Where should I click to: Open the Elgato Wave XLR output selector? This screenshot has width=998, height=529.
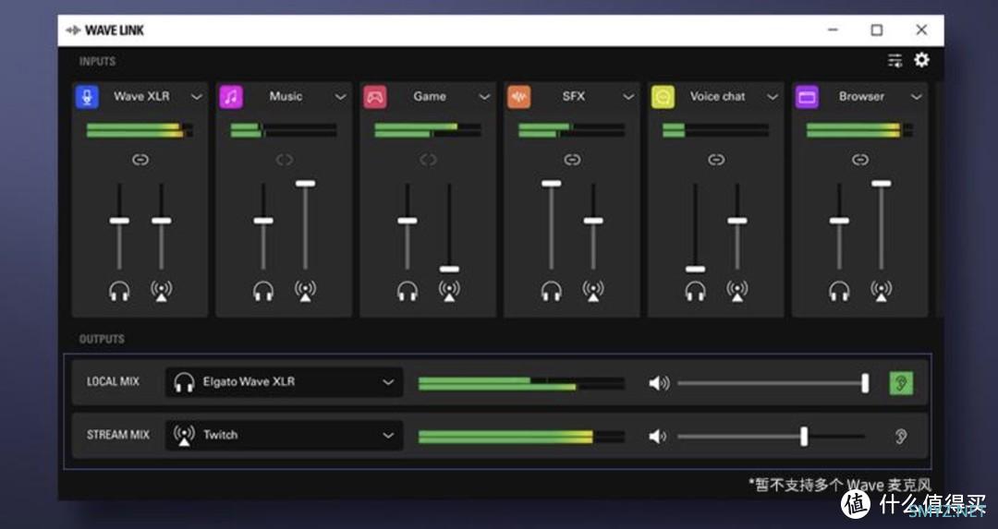[284, 382]
